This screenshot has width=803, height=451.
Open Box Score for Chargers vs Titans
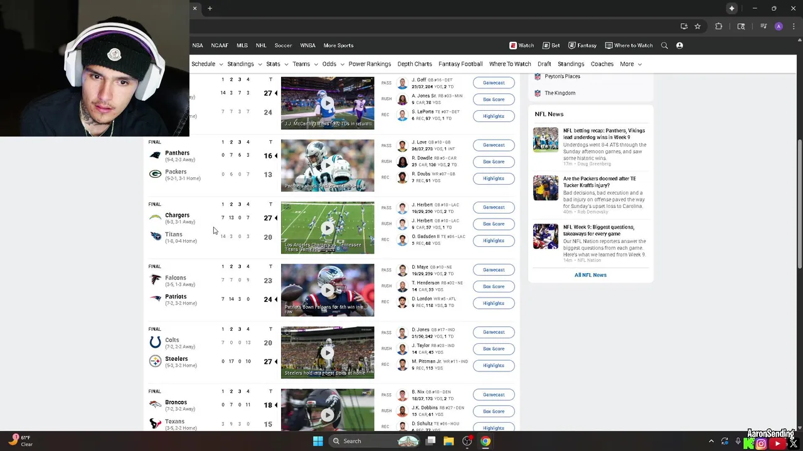[494, 224]
